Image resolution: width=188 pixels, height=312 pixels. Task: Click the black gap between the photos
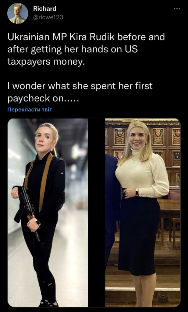pyautogui.click(x=97, y=212)
